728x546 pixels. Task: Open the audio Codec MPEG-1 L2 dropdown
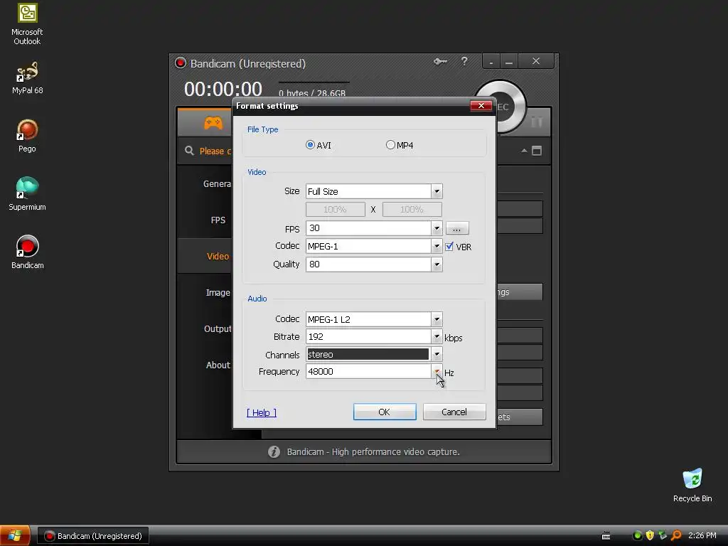(437, 319)
